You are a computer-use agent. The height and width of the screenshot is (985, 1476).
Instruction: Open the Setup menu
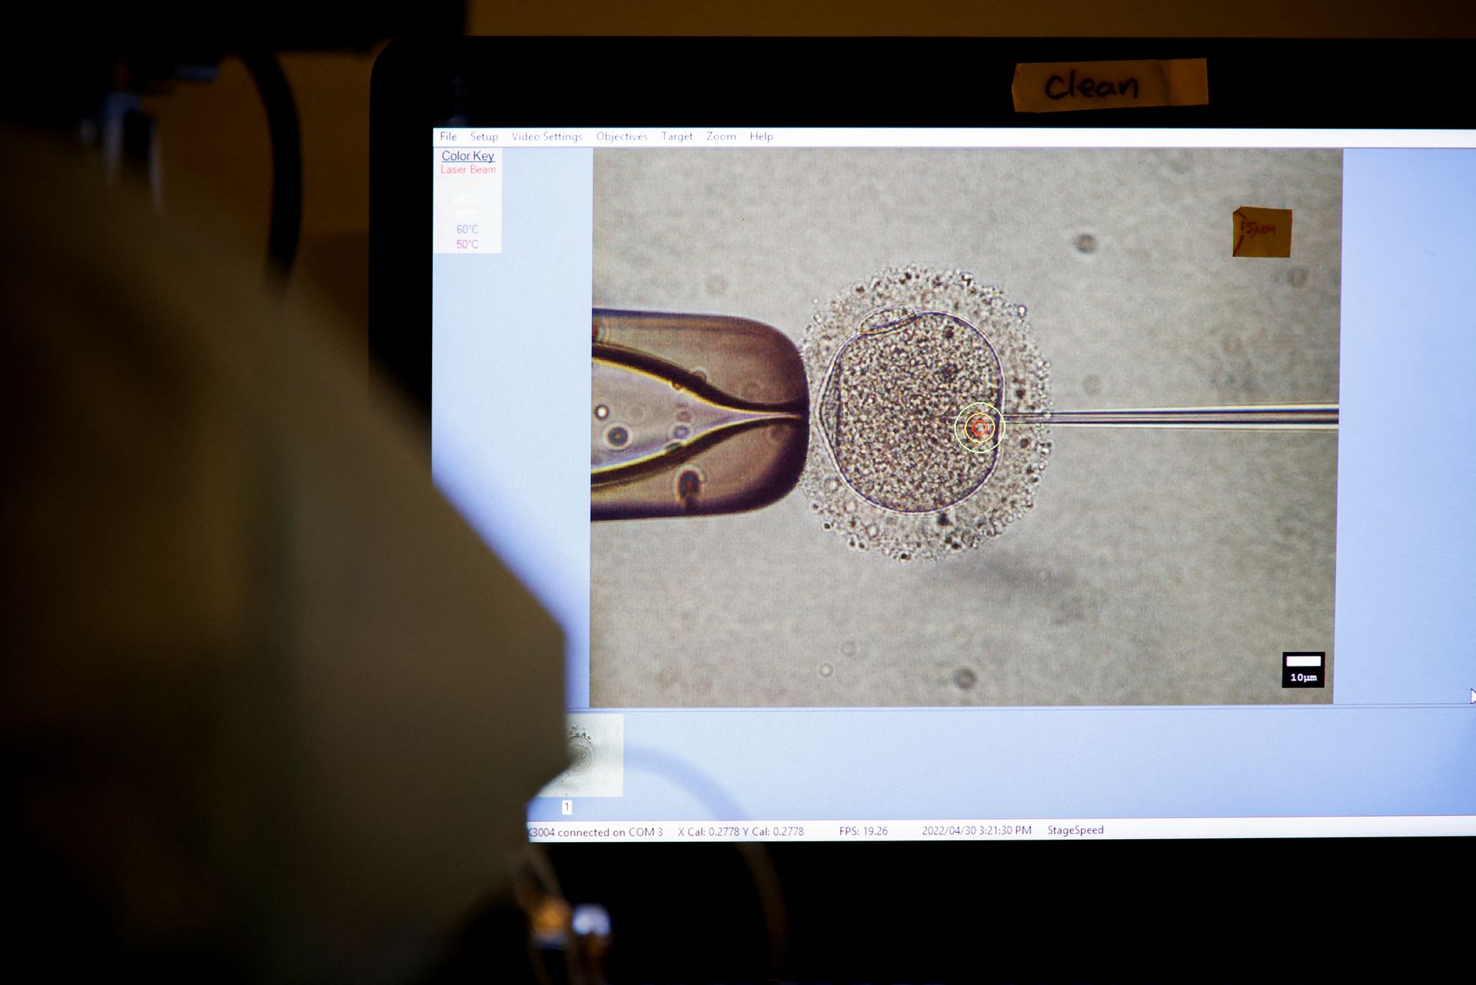[x=484, y=136]
